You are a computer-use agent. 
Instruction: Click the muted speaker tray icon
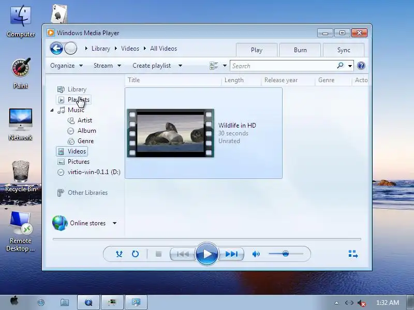361,303
